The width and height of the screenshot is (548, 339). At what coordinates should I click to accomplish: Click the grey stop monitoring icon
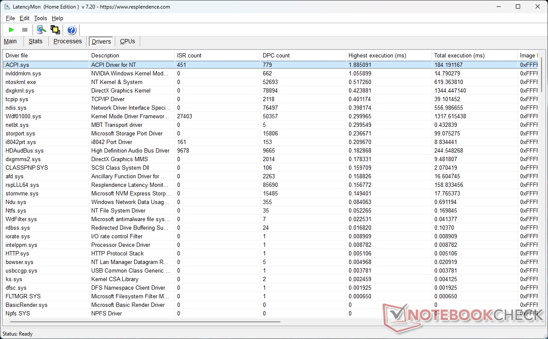[x=25, y=30]
